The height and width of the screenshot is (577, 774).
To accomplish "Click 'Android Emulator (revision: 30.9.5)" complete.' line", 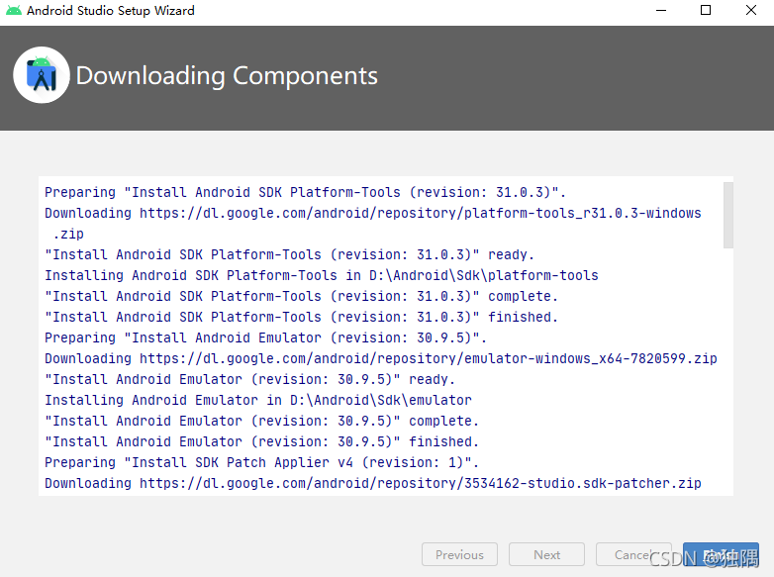I will point(261,421).
